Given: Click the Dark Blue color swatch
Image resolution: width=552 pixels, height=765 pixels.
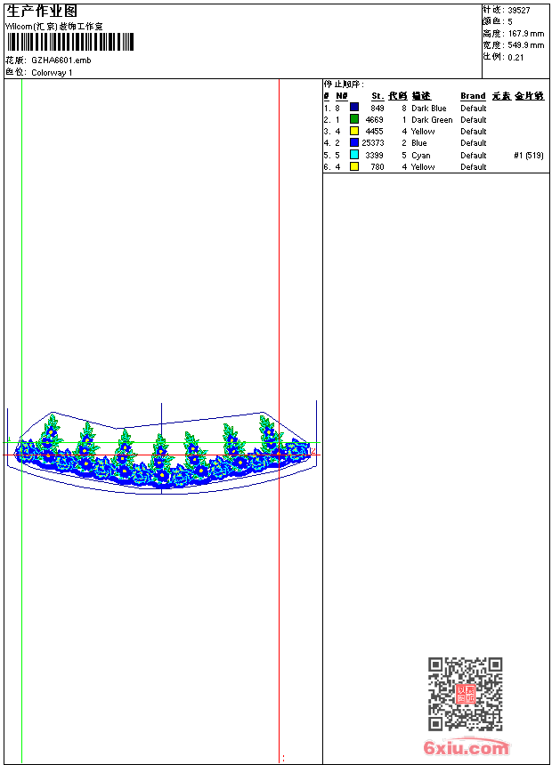Looking at the screenshot, I should tap(354, 108).
